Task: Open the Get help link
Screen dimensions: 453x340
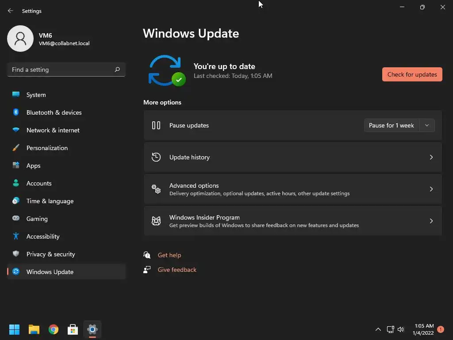Action: 169,255
